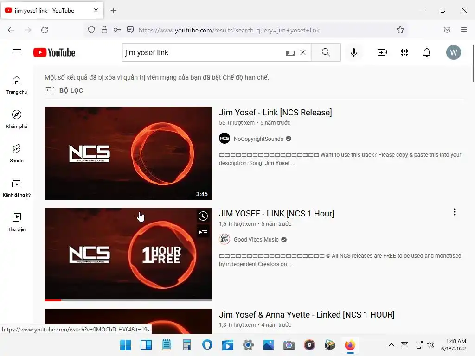Open Windows Start menu
Viewport: 475px width, 356px height.
pos(125,345)
